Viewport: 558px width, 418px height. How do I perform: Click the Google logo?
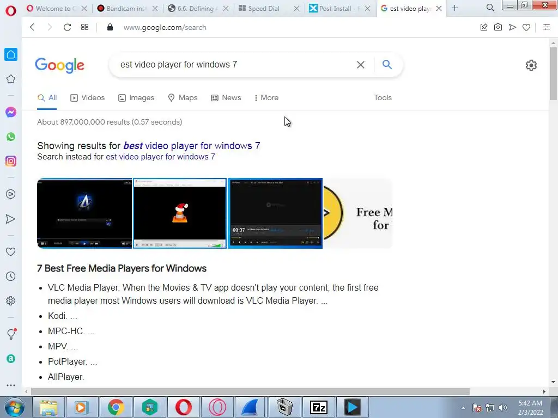60,65
